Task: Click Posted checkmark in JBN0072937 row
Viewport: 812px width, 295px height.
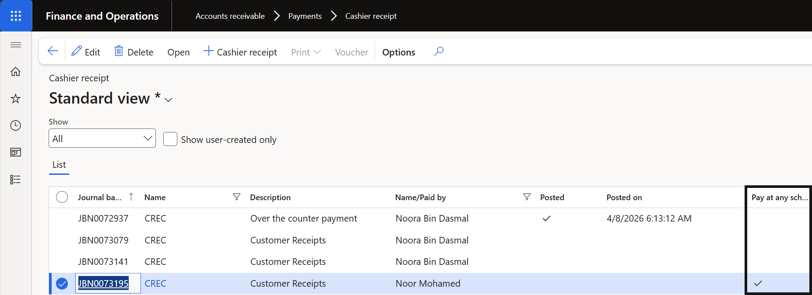Action: tap(546, 219)
